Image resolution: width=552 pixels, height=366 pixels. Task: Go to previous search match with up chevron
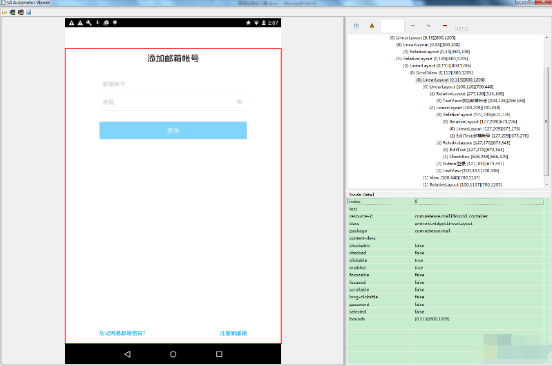(x=412, y=26)
